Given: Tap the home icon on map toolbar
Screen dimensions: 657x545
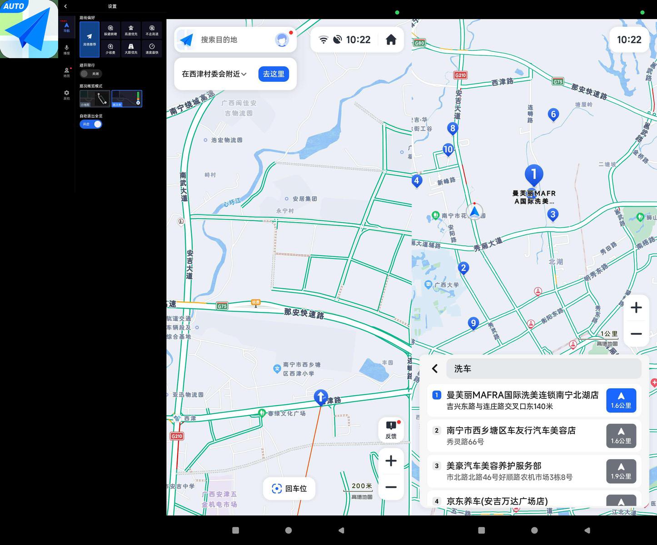Looking at the screenshot, I should [391, 40].
